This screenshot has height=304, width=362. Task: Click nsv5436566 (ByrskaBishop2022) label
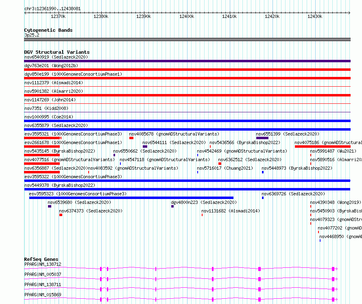[245, 142]
